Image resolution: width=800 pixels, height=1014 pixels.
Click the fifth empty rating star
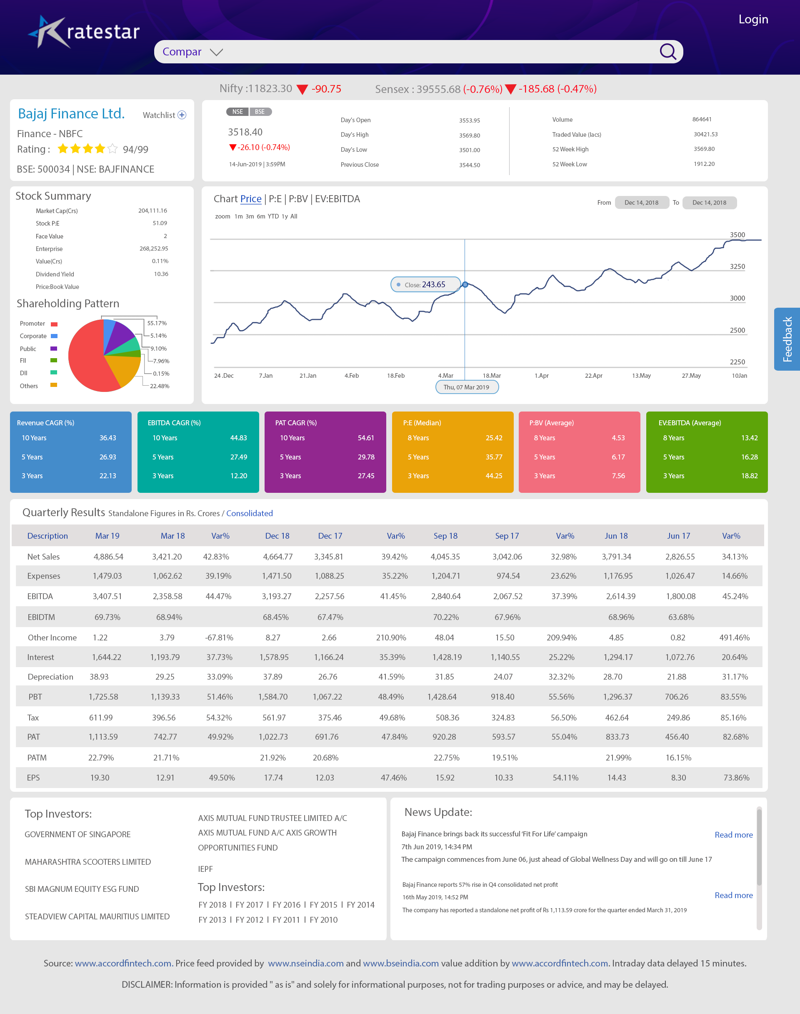click(x=112, y=149)
